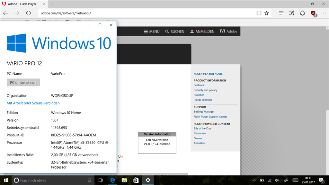Open Flash Player Support Center link

click(x=210, y=117)
